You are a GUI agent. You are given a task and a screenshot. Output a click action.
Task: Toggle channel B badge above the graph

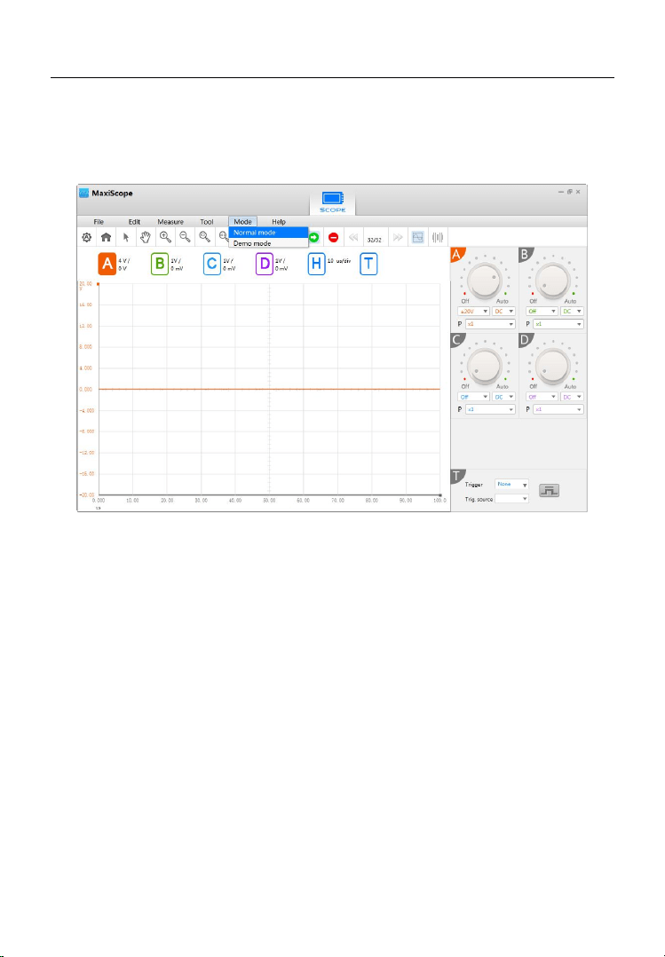[x=160, y=265]
